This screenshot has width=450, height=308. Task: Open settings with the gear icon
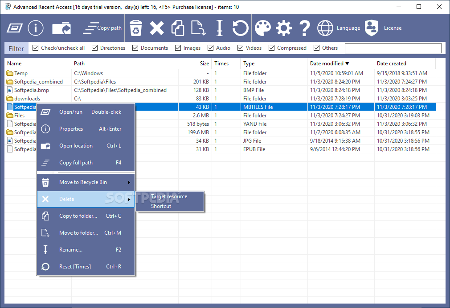[x=283, y=28]
